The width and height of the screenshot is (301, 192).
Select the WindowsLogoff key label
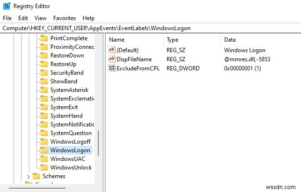[71, 142]
